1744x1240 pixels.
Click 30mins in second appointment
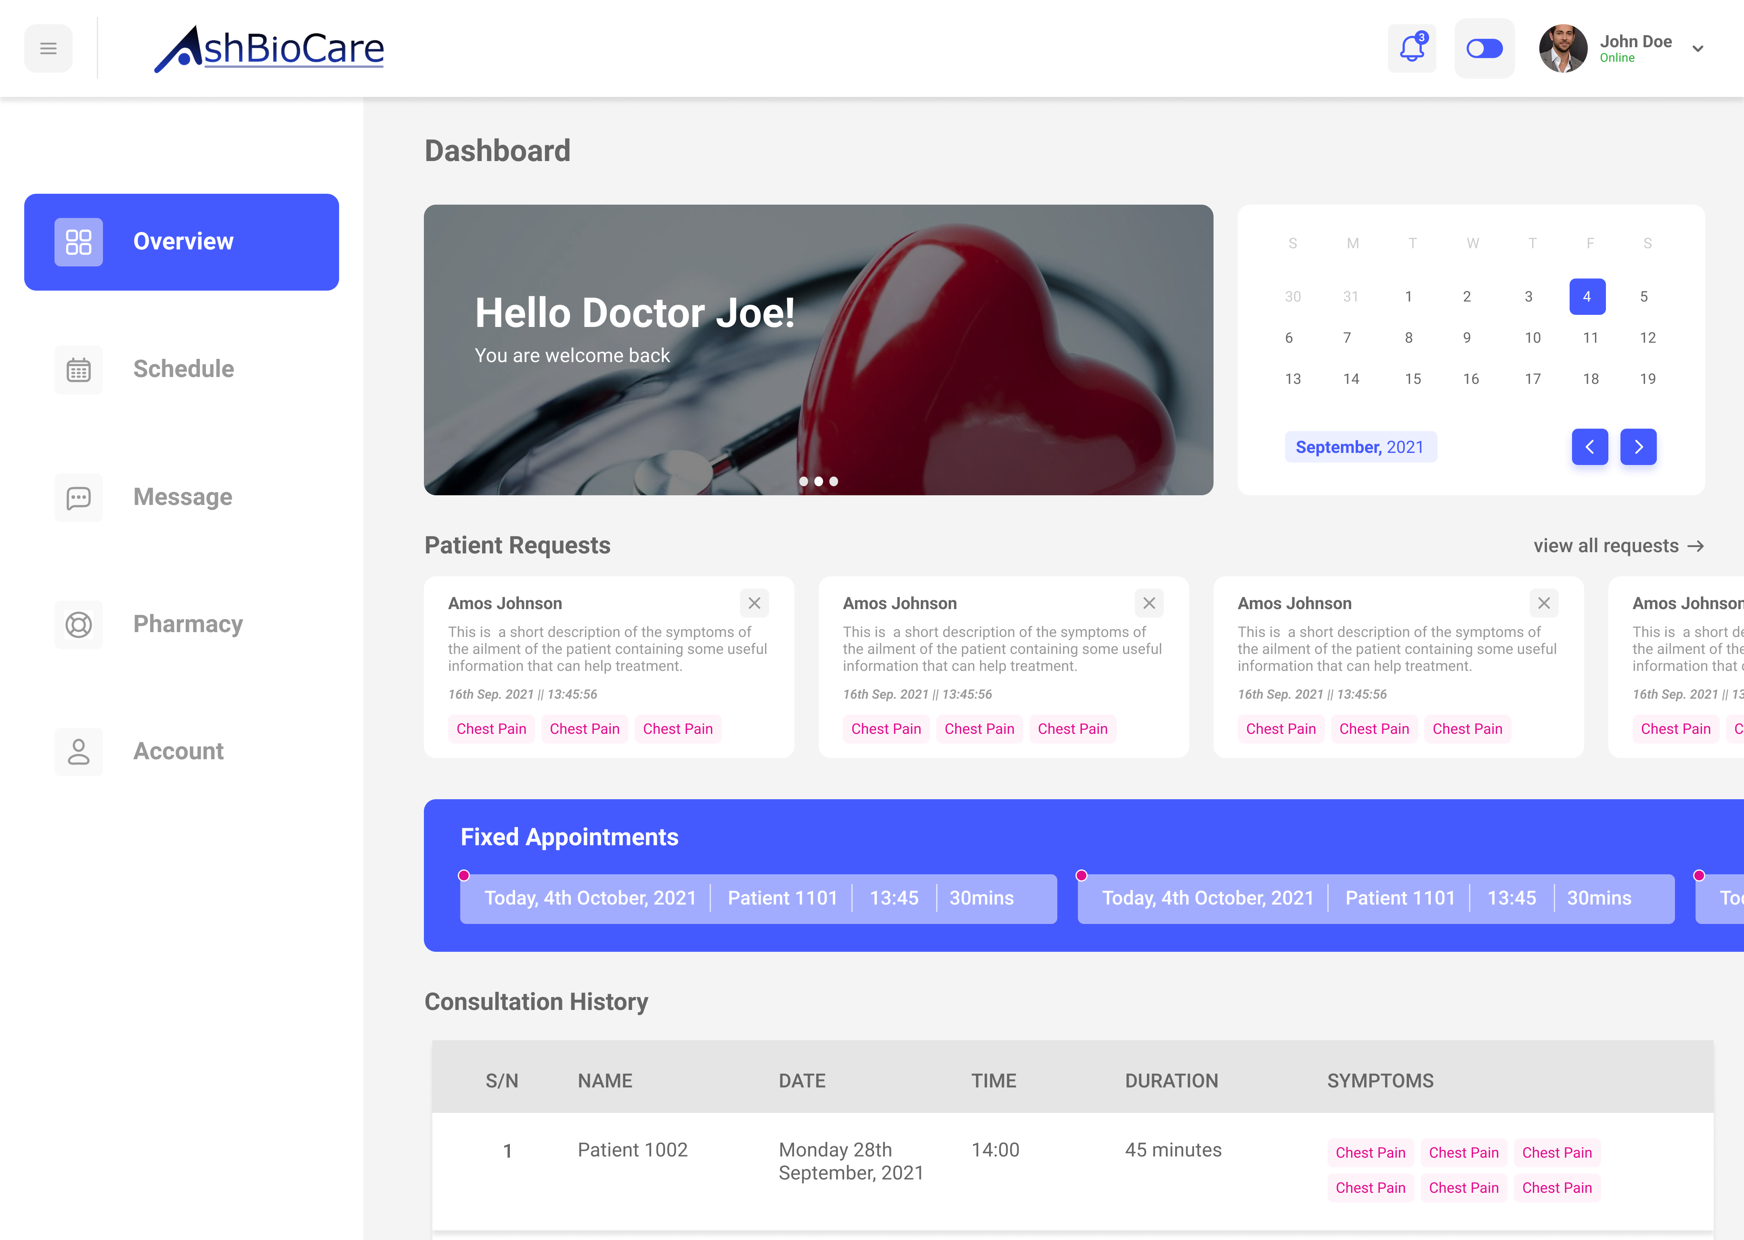tap(1599, 898)
